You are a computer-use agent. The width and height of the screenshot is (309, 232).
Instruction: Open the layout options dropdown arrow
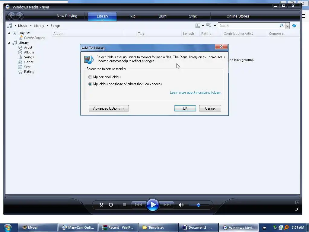203,26
